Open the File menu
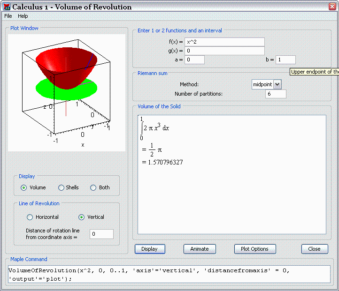339x291 pixels. click(x=8, y=16)
